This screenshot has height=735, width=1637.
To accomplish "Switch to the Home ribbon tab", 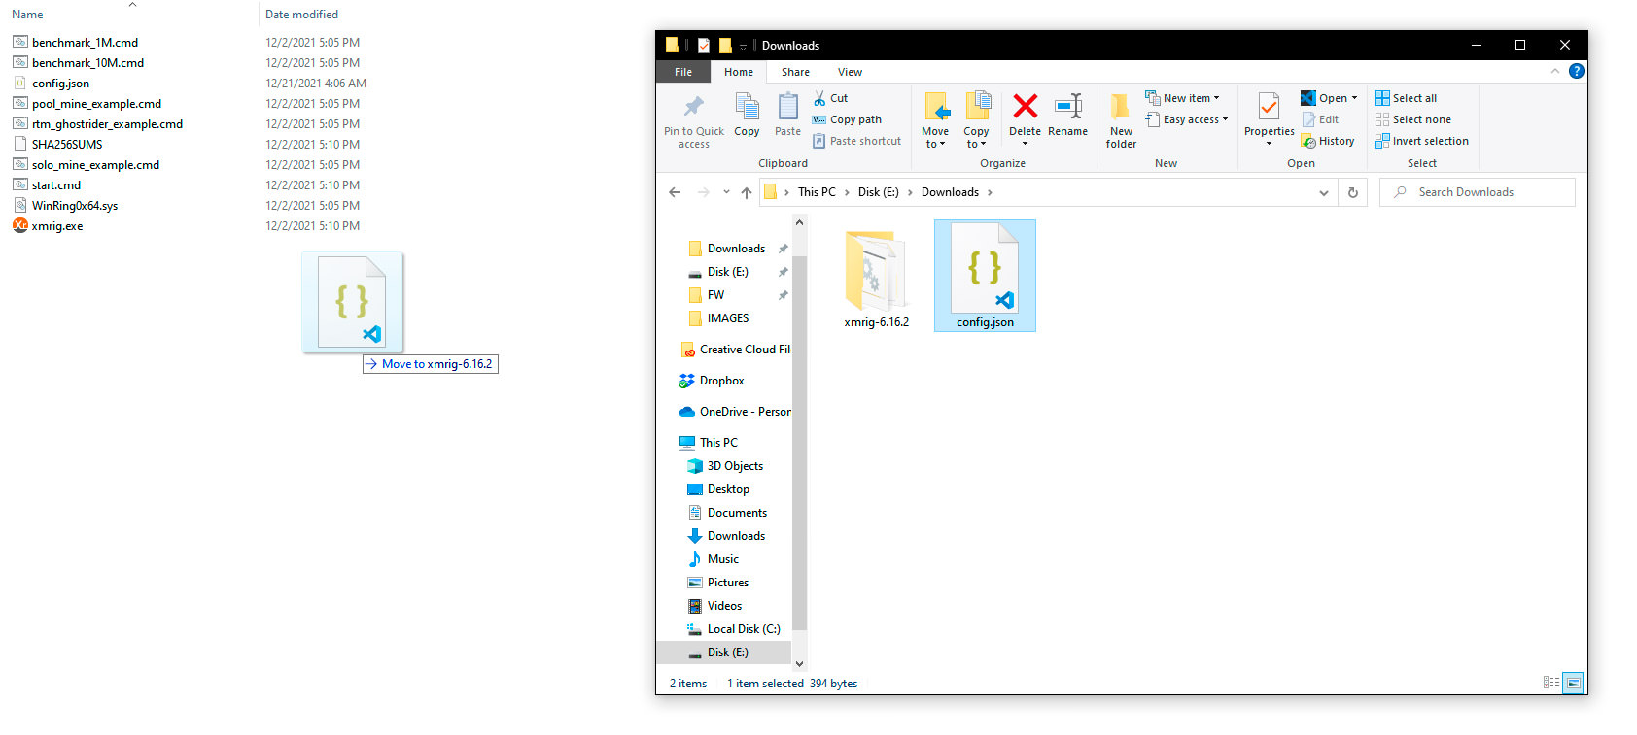I will click(x=739, y=72).
